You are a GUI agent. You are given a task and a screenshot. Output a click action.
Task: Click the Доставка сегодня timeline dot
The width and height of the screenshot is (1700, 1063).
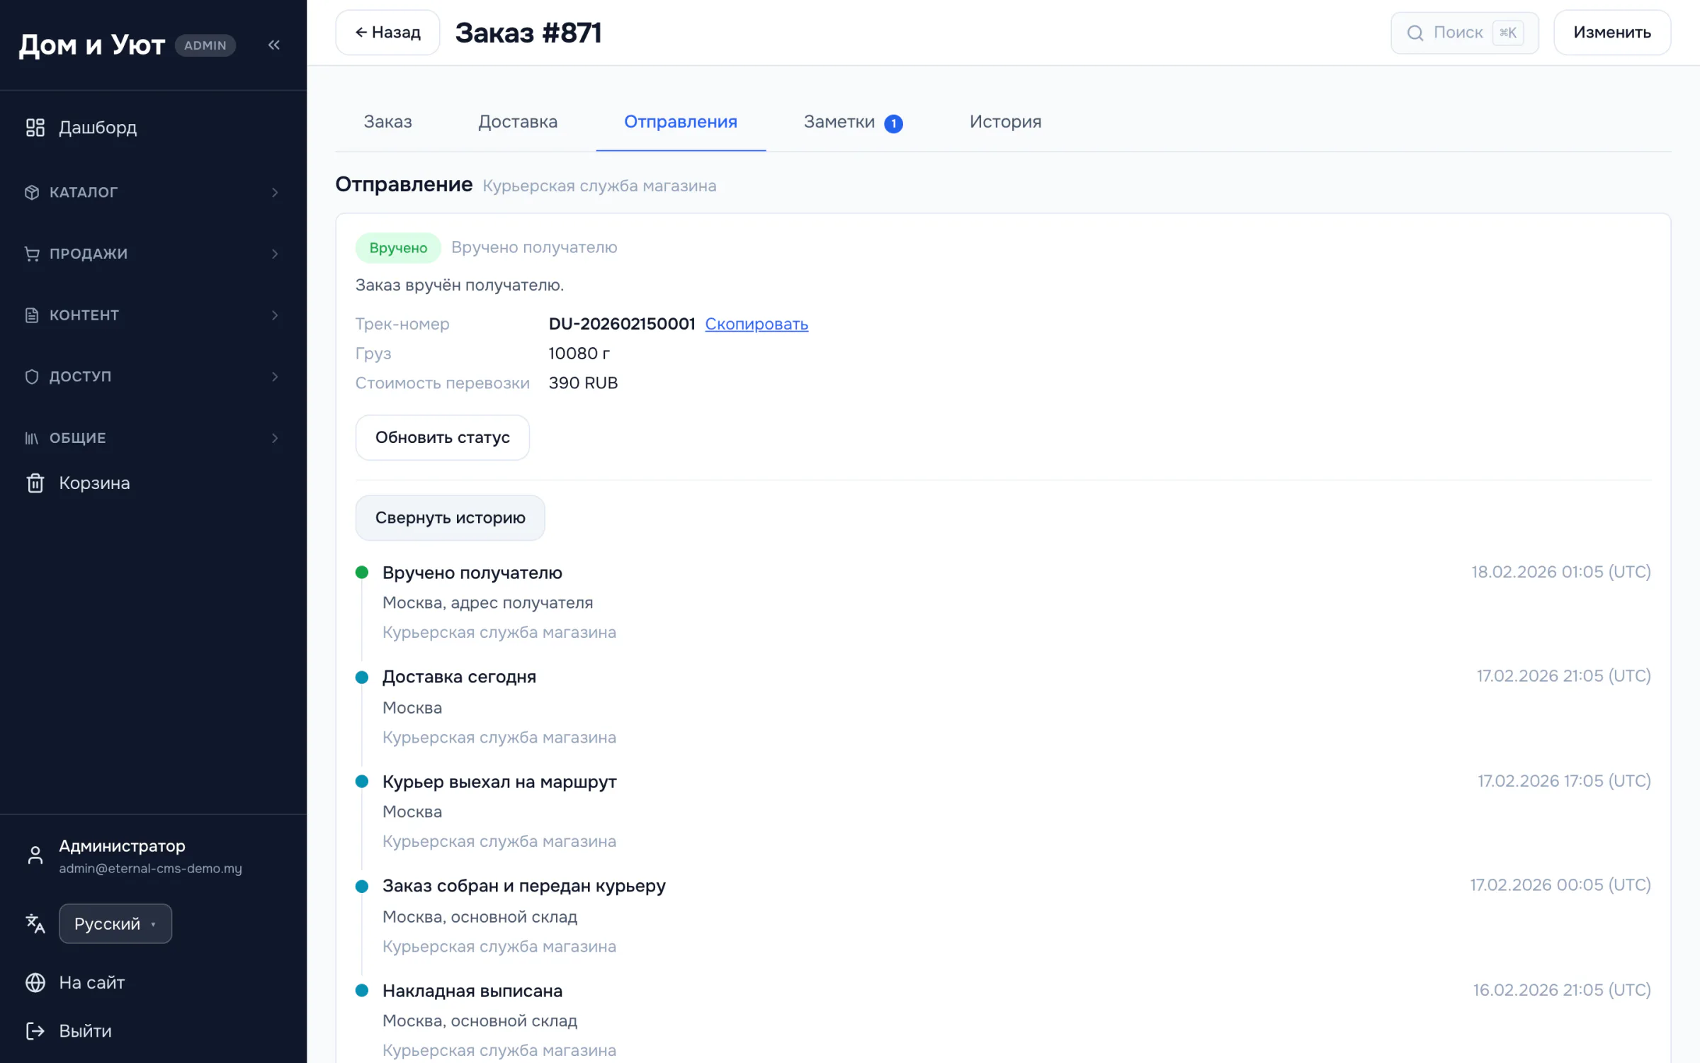click(362, 677)
